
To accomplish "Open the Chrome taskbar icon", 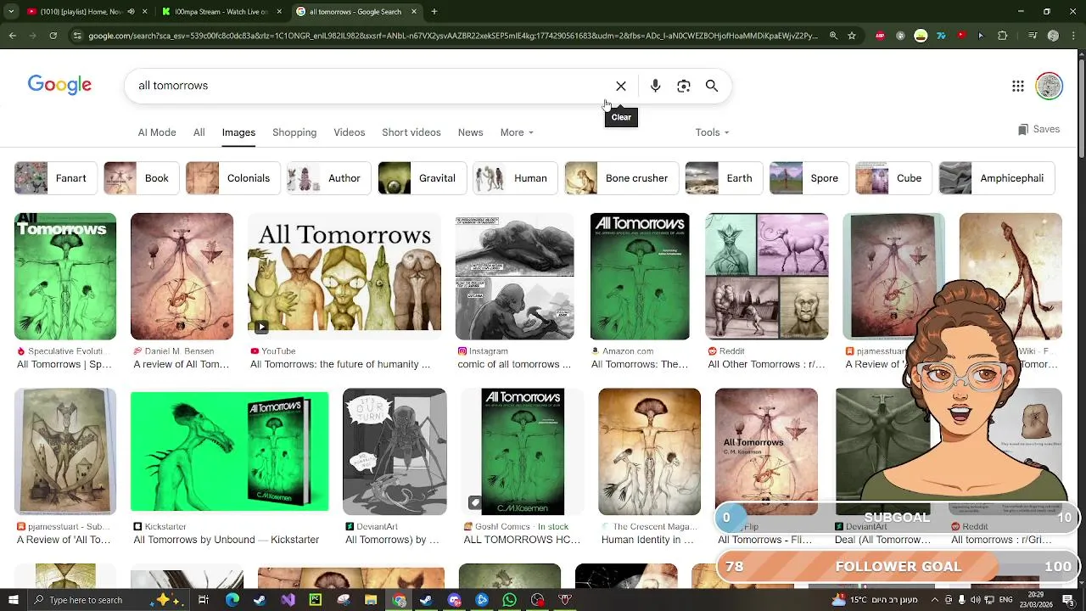I will [399, 600].
